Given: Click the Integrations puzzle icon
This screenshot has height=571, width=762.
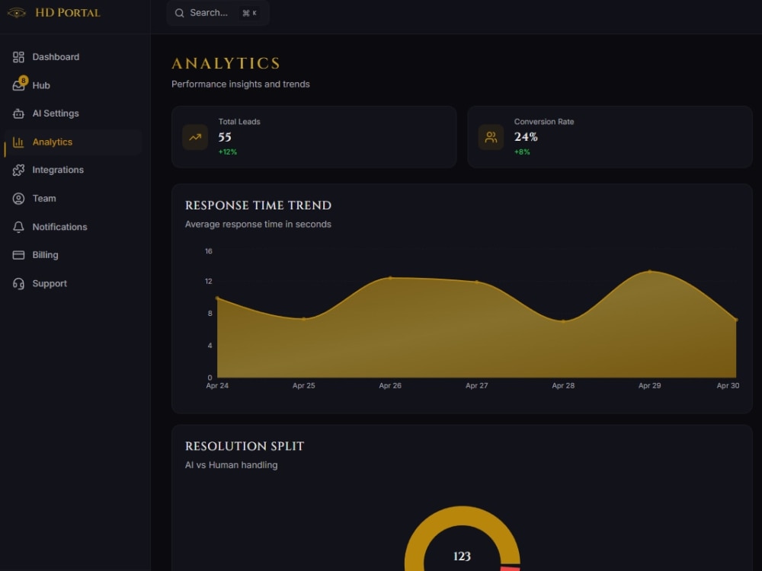Looking at the screenshot, I should (18, 170).
